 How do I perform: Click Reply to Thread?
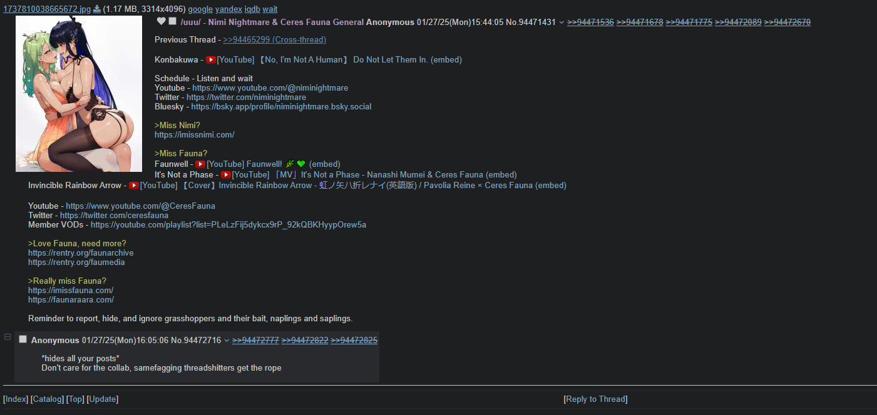(x=595, y=399)
